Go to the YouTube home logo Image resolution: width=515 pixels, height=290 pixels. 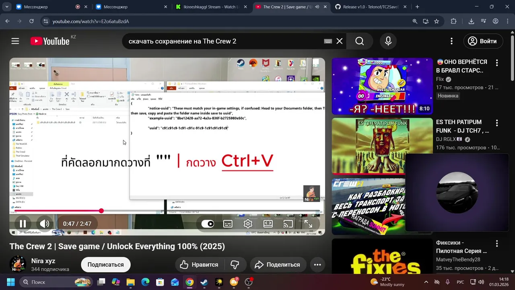50,41
